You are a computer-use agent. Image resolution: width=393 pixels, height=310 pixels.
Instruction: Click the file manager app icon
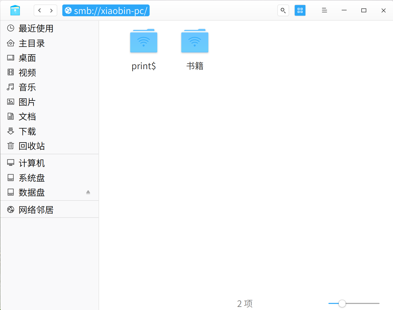[x=15, y=10]
